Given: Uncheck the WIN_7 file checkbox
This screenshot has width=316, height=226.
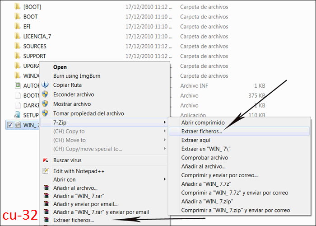Looking at the screenshot, I should tap(10, 125).
